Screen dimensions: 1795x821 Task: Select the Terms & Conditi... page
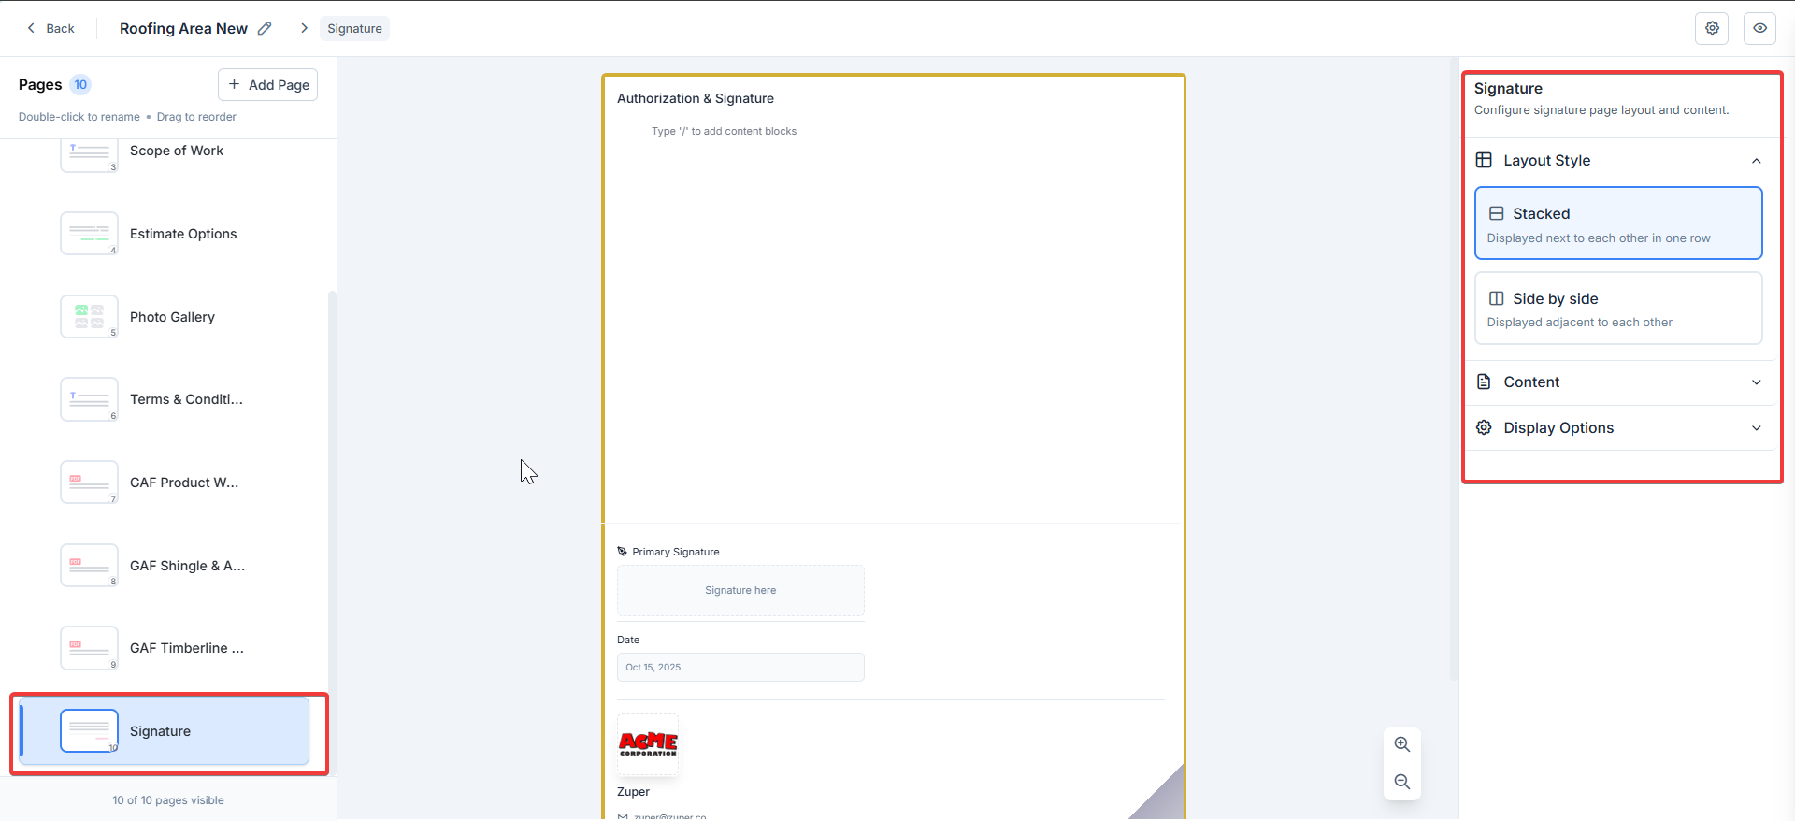click(x=165, y=399)
